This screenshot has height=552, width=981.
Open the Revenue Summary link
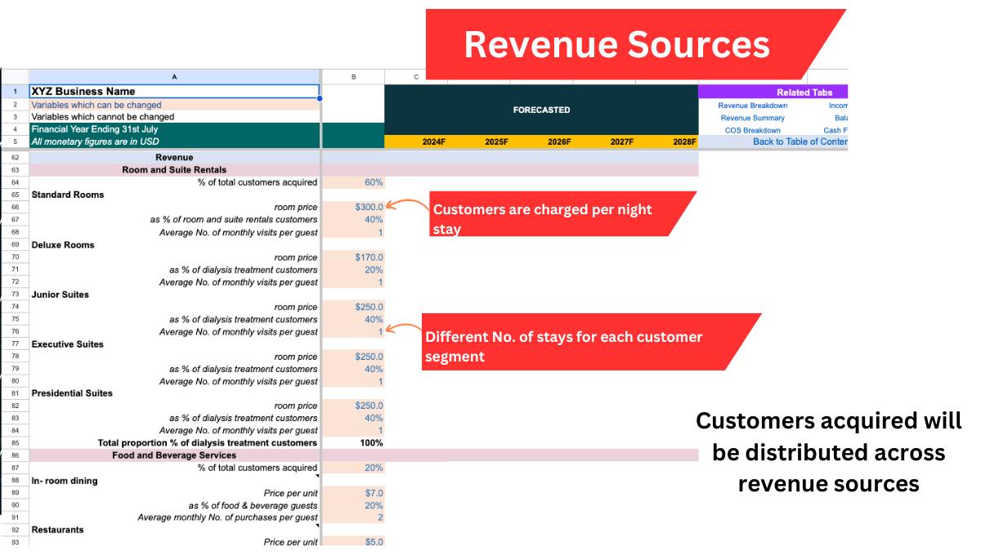tap(753, 118)
